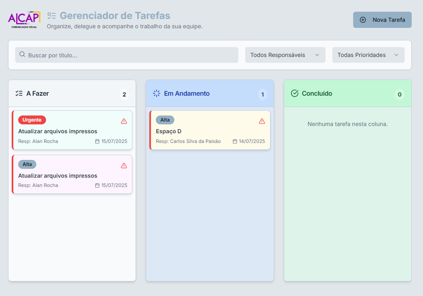Image resolution: width=423 pixels, height=296 pixels.
Task: Click the Buscar por título search field
Action: click(126, 55)
